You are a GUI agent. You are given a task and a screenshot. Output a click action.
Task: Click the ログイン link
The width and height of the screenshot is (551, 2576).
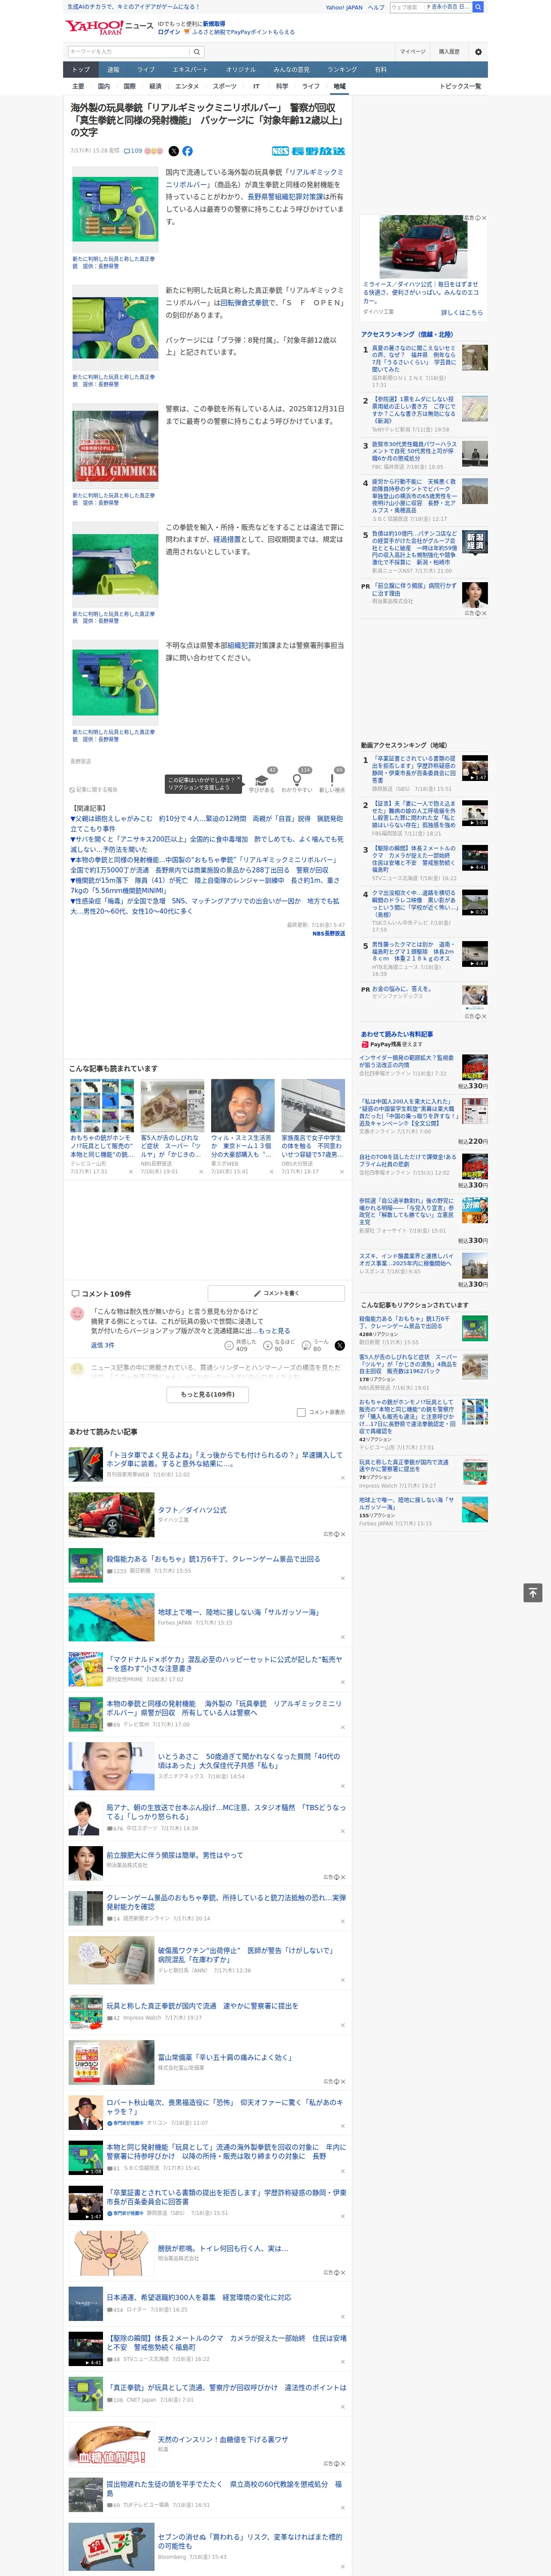(x=169, y=32)
